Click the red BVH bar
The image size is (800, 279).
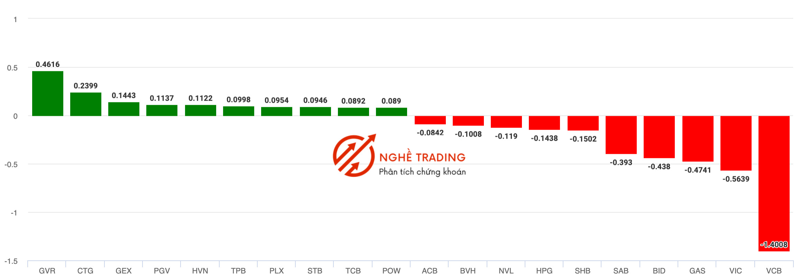(468, 121)
